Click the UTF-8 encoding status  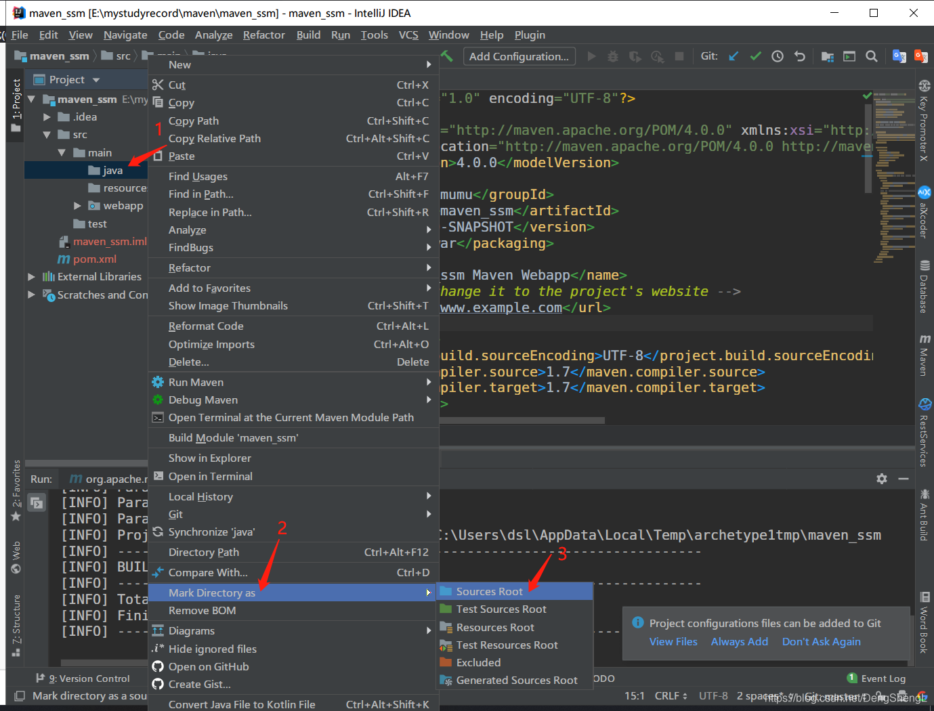[x=713, y=696]
